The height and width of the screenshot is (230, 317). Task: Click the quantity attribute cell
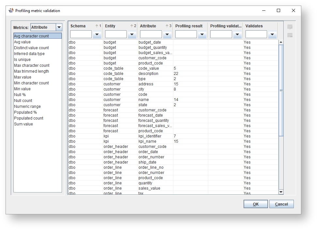pyautogui.click(x=155, y=183)
